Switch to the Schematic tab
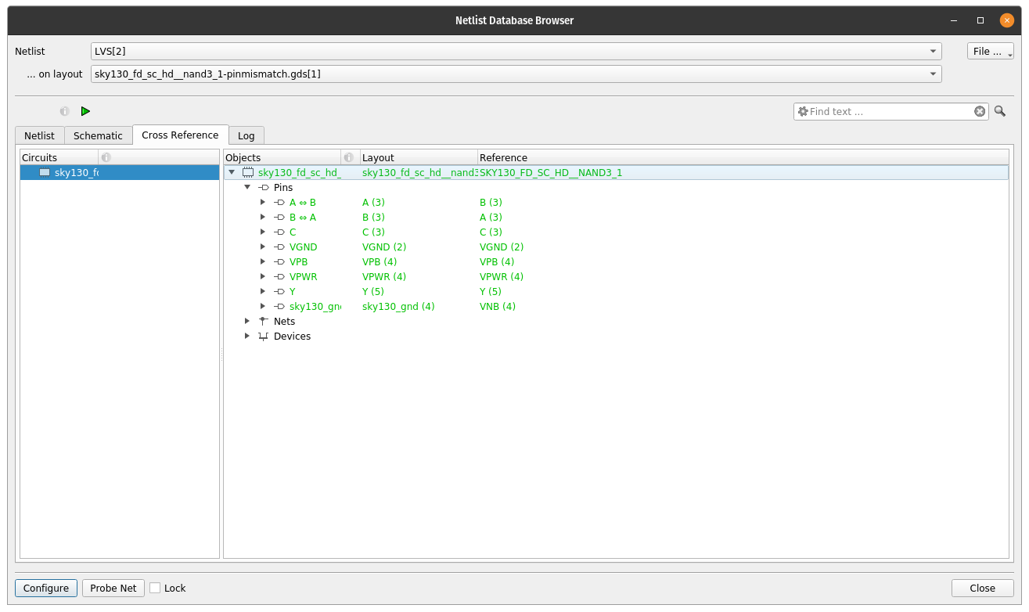This screenshot has height=612, width=1029. [x=98, y=135]
